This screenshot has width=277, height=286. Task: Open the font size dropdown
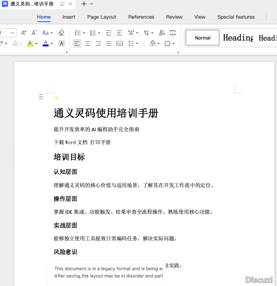(x=12, y=33)
